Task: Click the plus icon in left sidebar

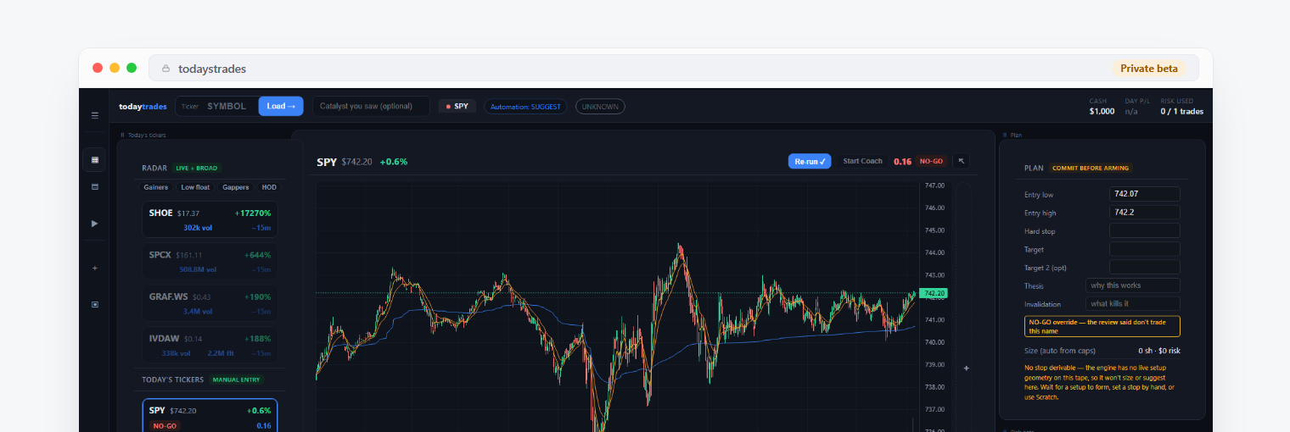Action: 94,268
